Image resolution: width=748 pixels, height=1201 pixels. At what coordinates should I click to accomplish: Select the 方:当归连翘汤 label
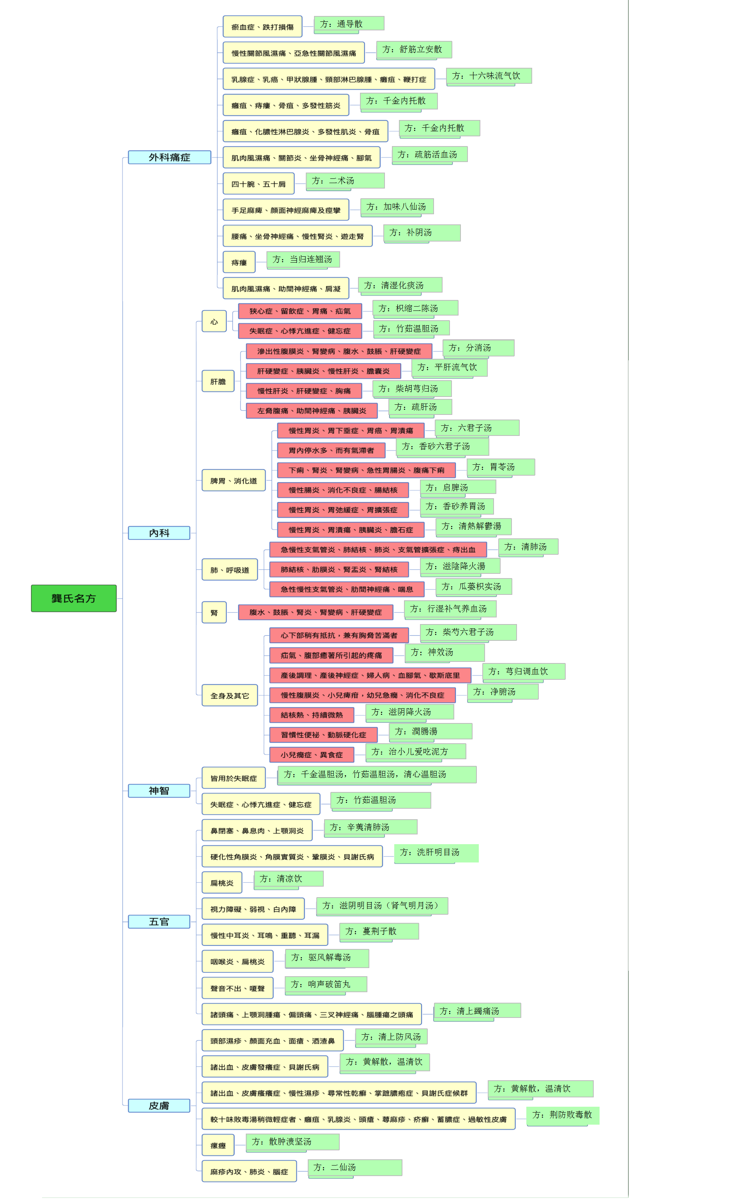pyautogui.click(x=303, y=259)
